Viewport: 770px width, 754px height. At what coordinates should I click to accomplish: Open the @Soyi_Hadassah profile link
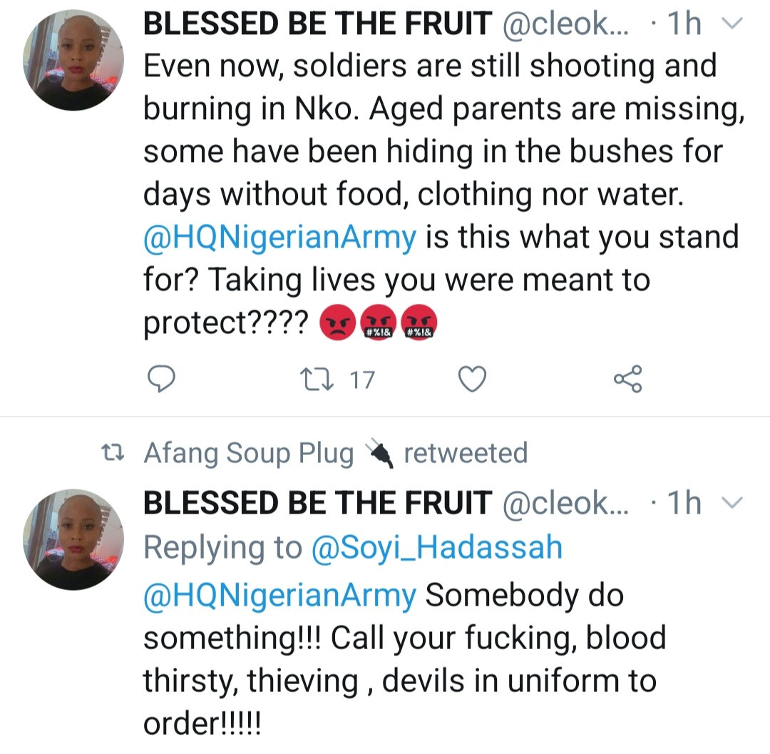[437, 548]
